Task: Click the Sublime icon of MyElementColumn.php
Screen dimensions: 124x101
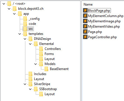Action: (85, 16)
